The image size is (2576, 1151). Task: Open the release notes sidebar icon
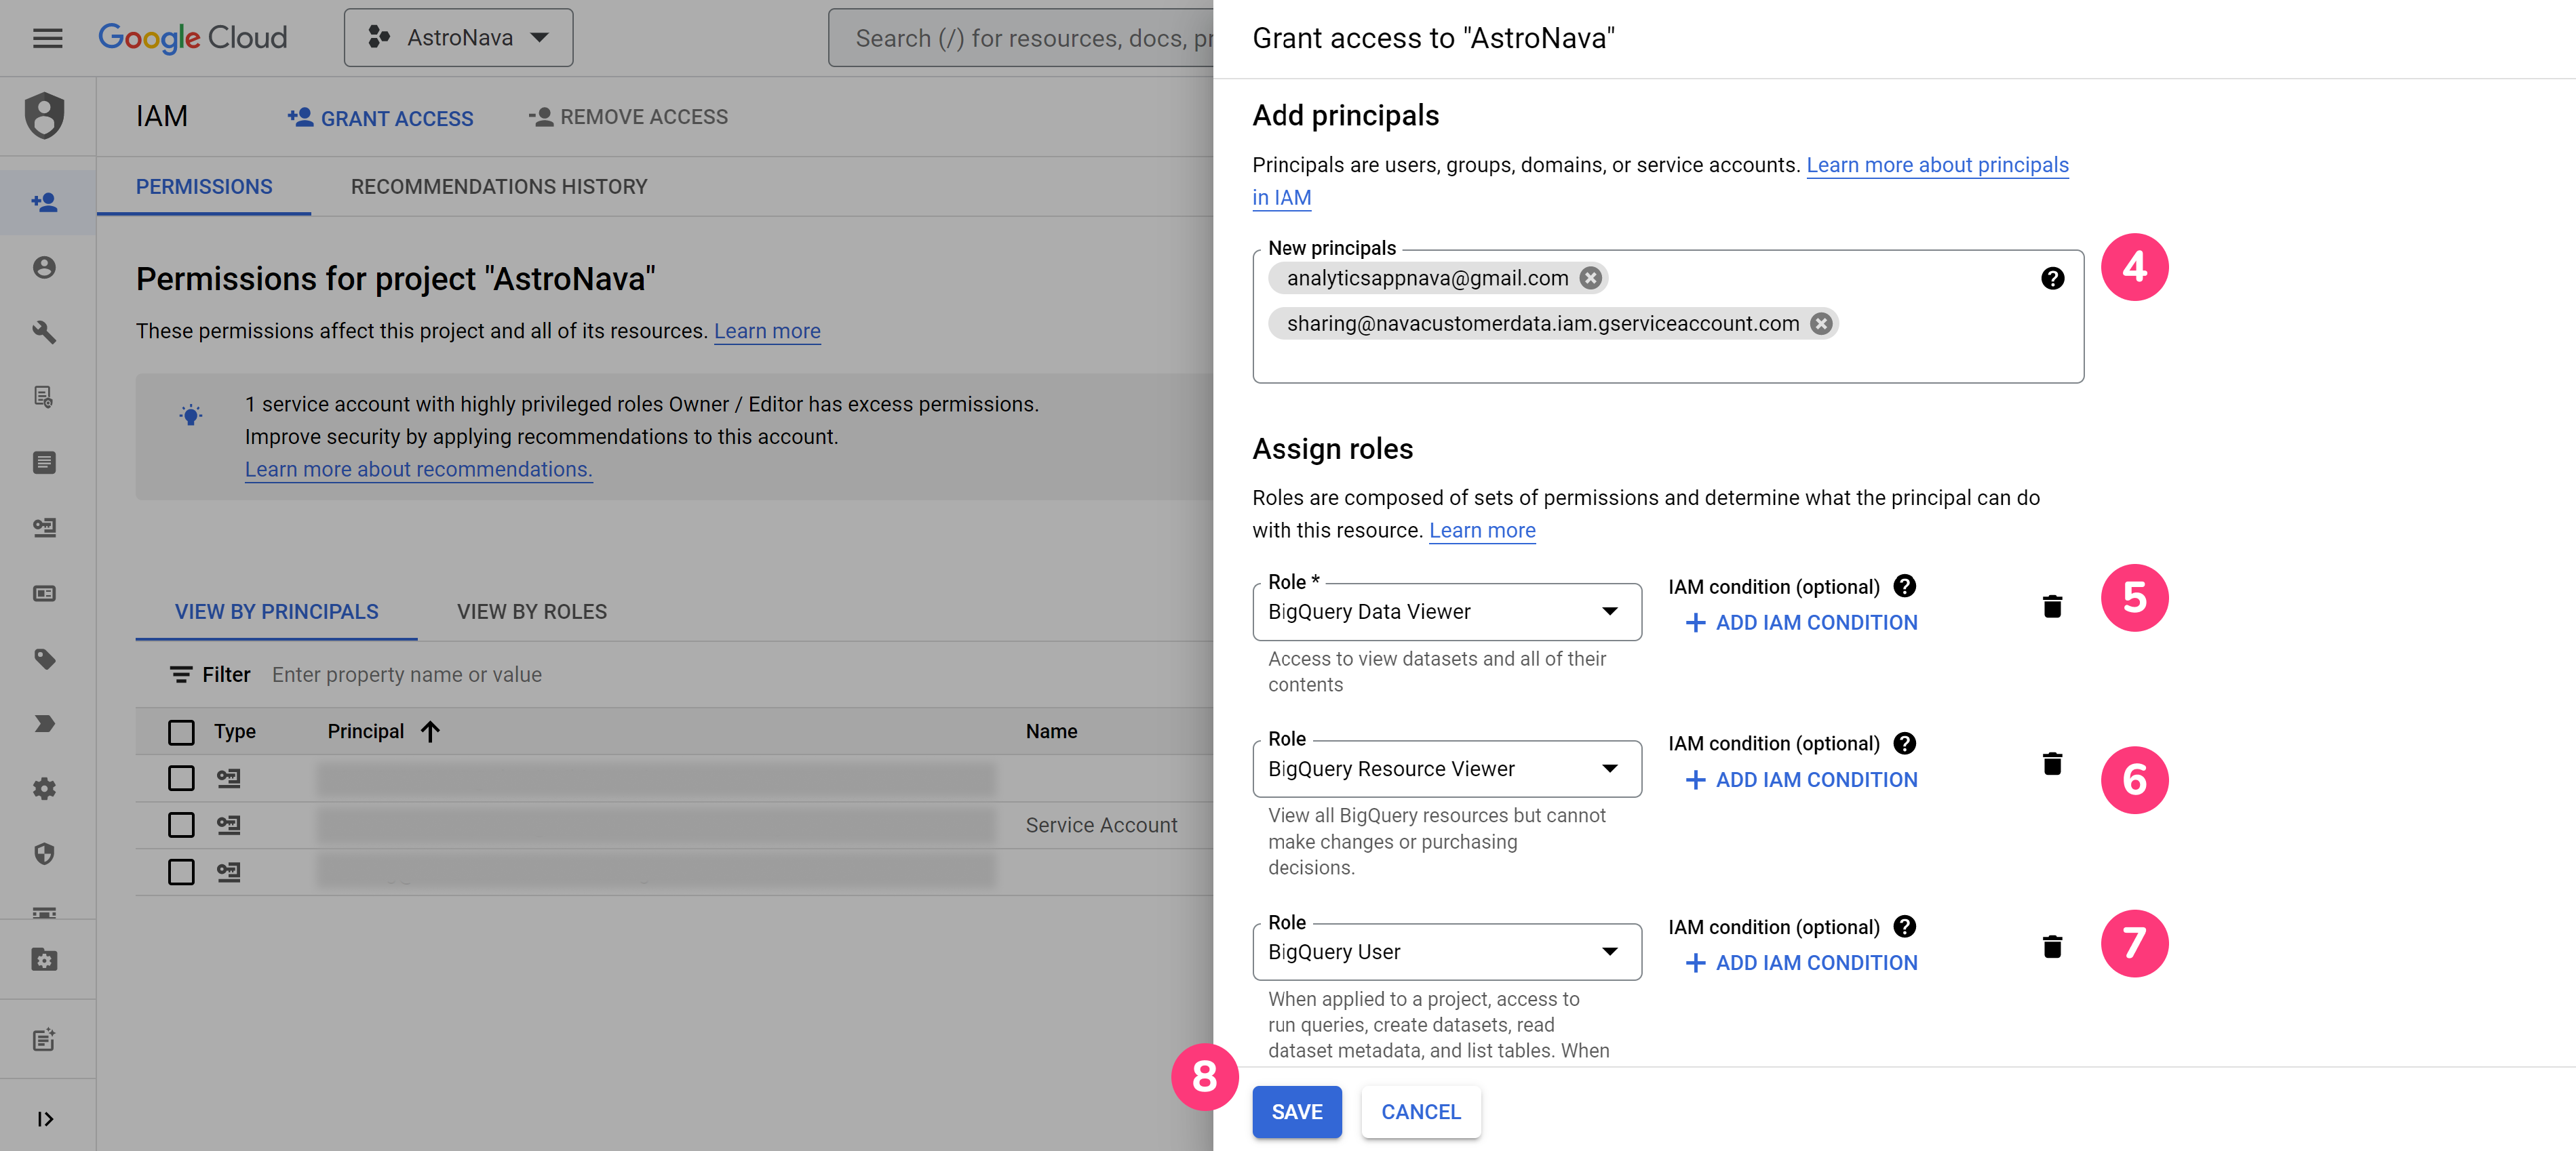[44, 1040]
